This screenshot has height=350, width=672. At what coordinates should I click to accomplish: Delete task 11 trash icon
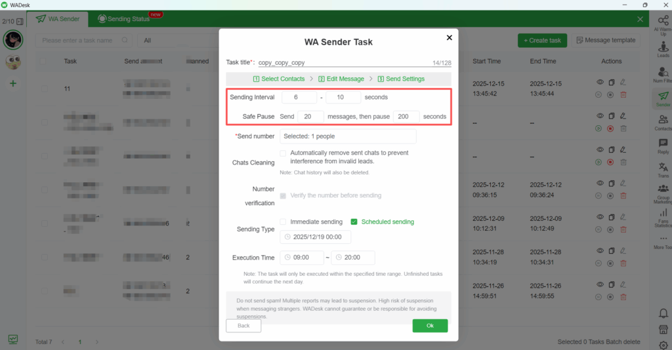[623, 94]
